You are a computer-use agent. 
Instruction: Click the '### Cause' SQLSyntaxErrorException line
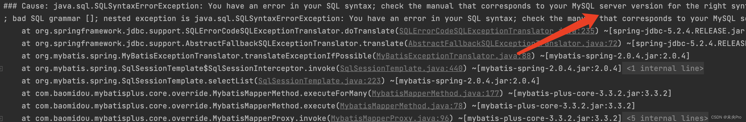pyautogui.click(x=373, y=6)
